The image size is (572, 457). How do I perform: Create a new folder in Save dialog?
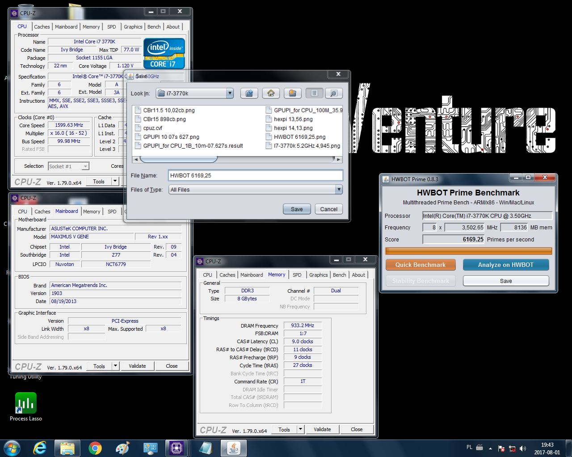292,93
